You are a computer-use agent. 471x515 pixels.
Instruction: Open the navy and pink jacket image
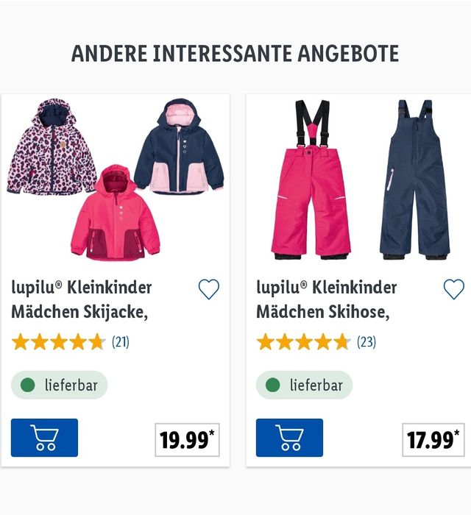180,146
